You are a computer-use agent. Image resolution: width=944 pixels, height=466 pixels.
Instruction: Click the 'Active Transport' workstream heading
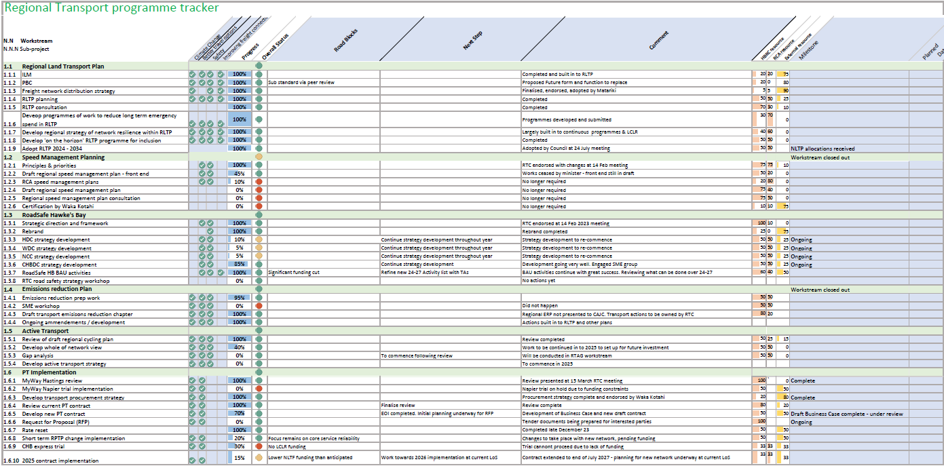click(45, 331)
